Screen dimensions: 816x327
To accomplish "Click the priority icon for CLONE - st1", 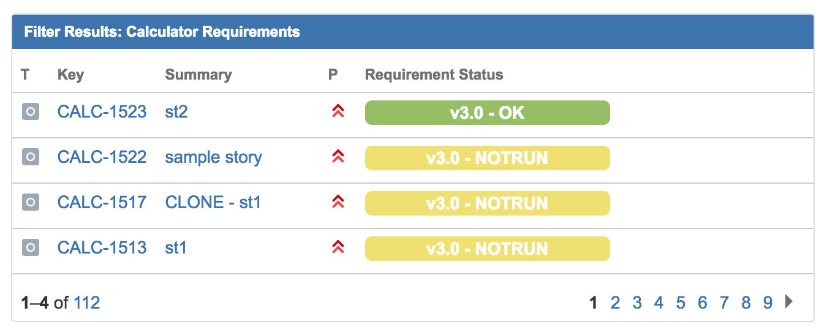I will [337, 201].
